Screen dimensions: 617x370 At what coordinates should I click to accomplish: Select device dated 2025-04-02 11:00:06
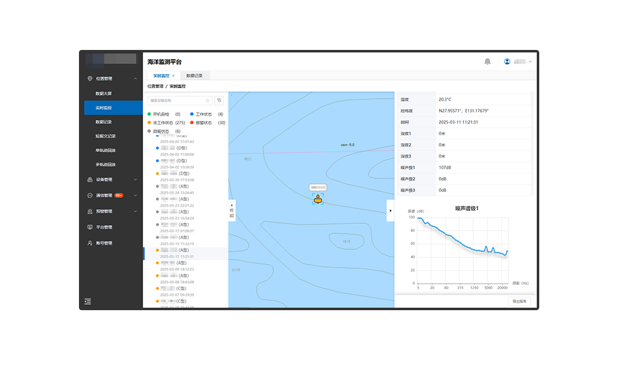(185, 151)
